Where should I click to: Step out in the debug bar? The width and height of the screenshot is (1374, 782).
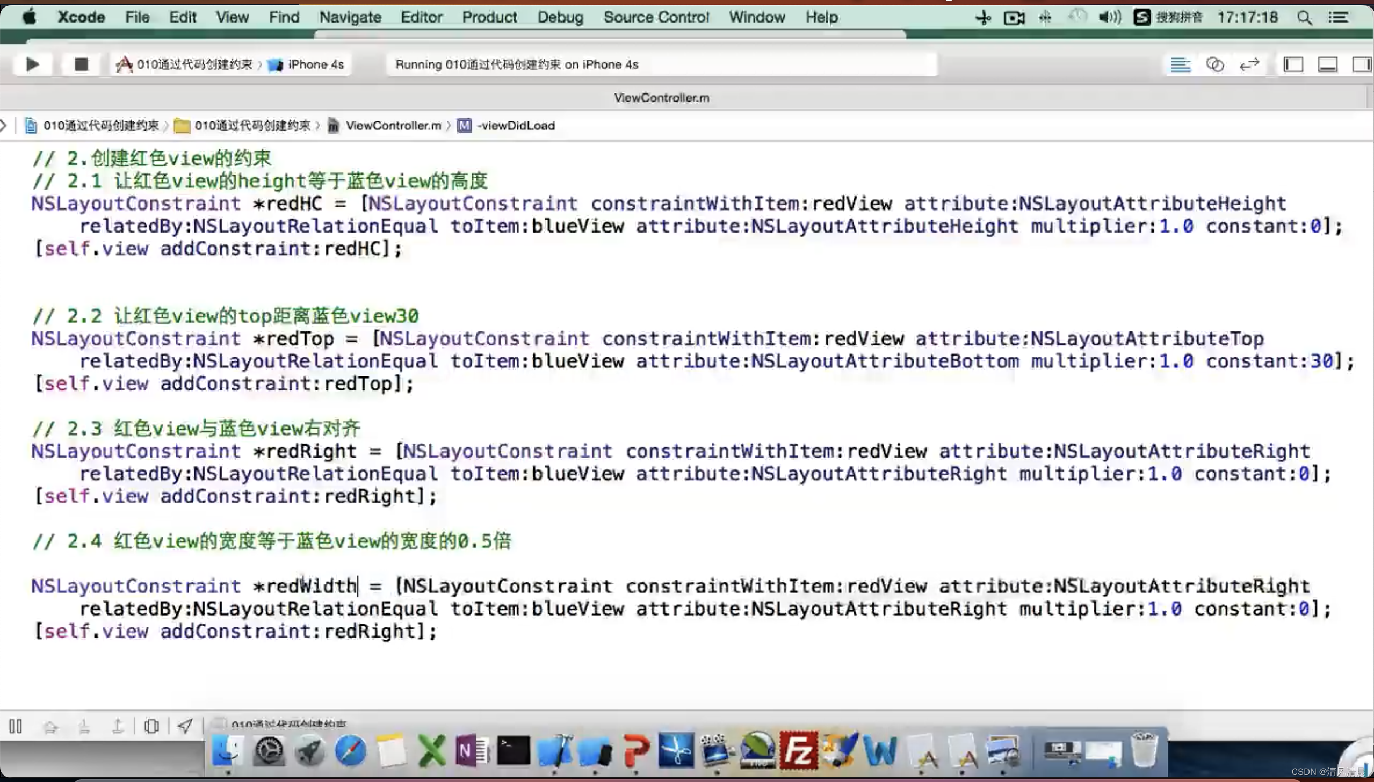click(x=118, y=727)
